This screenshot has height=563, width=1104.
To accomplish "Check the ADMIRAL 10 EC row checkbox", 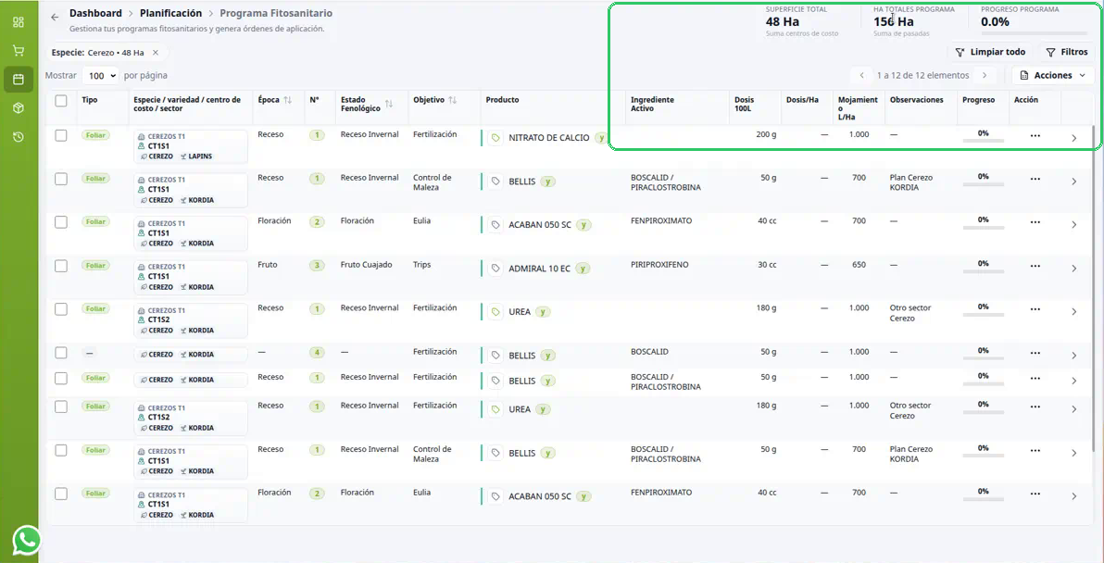I will [x=61, y=266].
